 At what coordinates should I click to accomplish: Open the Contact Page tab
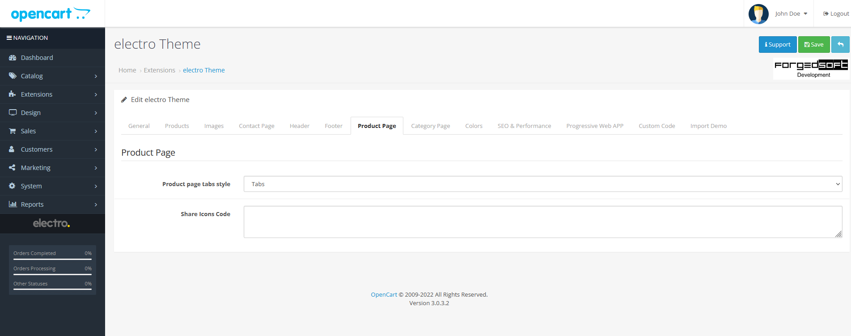tap(257, 126)
